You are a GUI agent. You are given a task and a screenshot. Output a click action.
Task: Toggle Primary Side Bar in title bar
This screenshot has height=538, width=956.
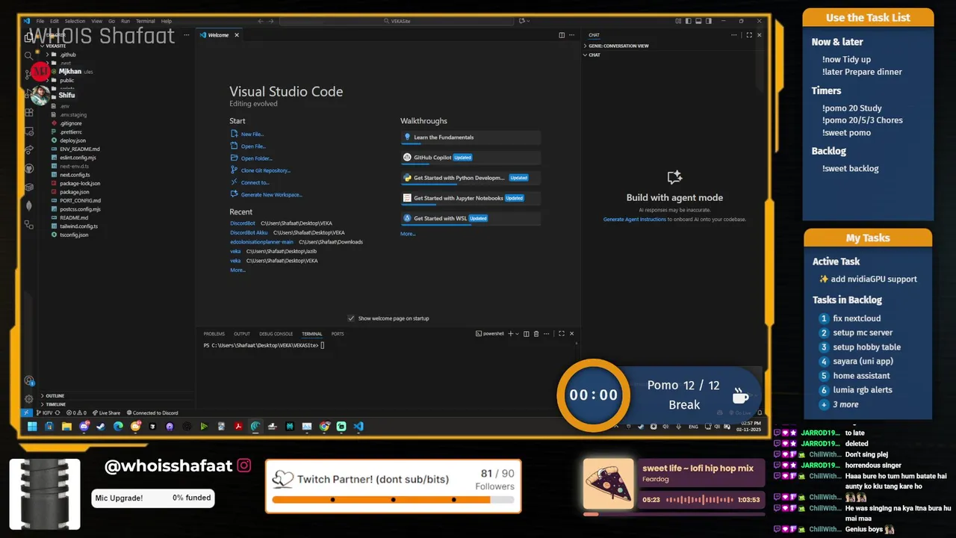(689, 21)
